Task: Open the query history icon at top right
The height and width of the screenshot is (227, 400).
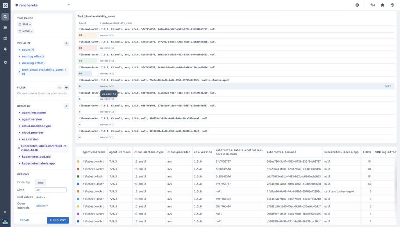Action: (392, 5)
